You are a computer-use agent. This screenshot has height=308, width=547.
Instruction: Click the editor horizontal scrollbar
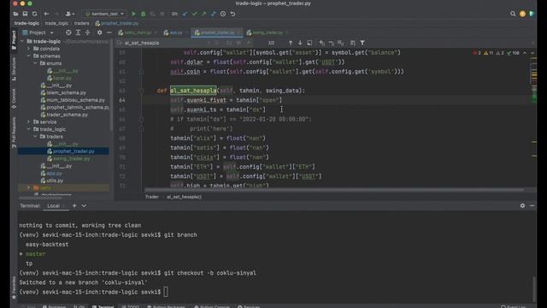334,190
